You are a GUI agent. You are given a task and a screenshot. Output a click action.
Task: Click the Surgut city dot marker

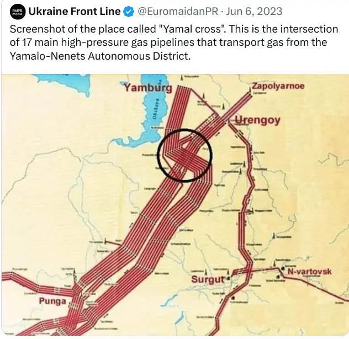point(228,278)
